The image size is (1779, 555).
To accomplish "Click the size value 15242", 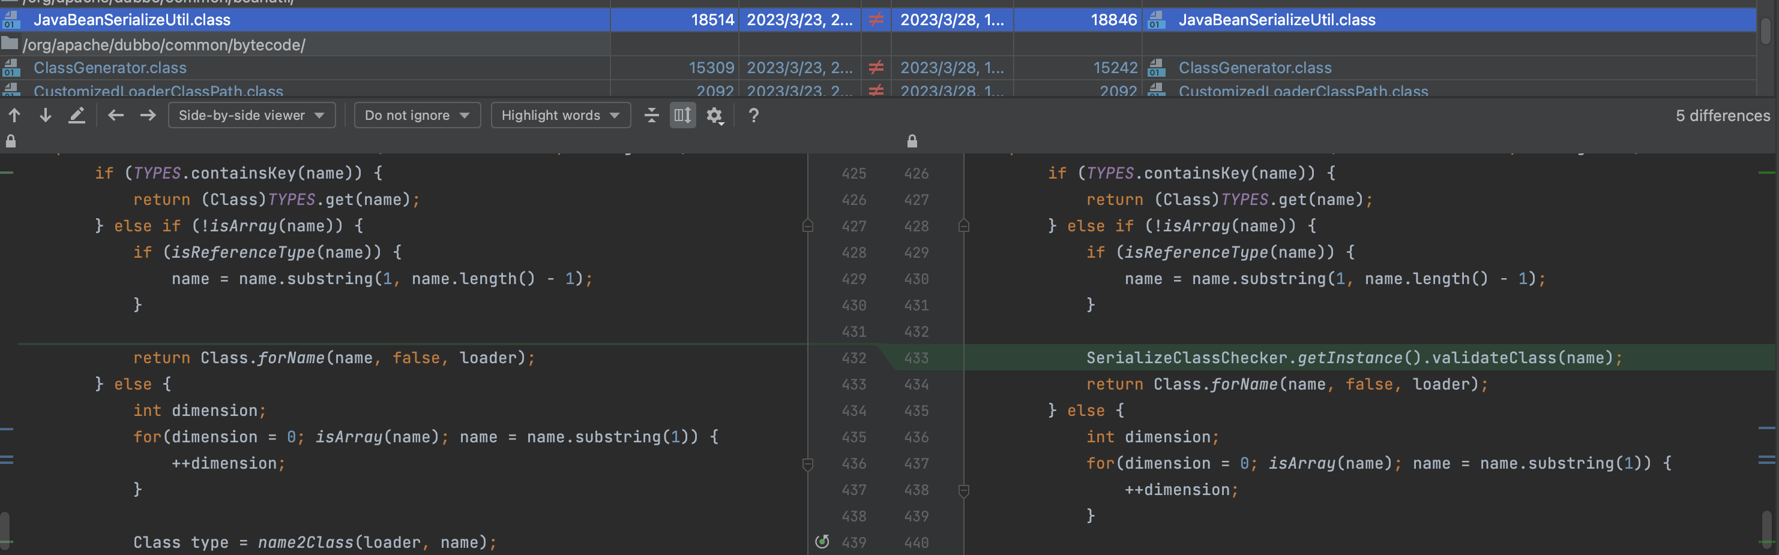I will click(x=1115, y=68).
